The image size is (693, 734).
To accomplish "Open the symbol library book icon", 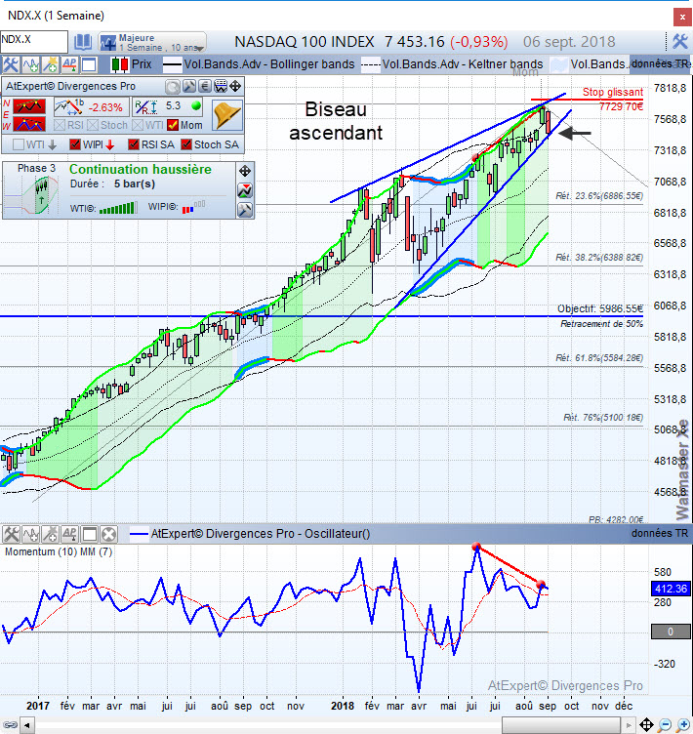I will 83,42.
